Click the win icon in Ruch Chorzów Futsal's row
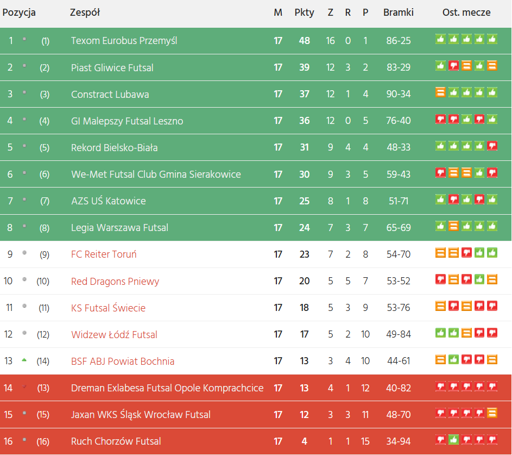Viewport: 512px width, 455px height. point(453,439)
